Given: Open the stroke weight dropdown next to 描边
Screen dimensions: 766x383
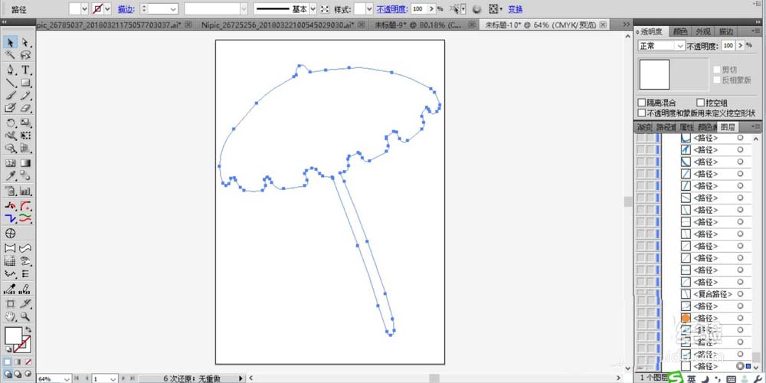Looking at the screenshot, I should click(163, 9).
